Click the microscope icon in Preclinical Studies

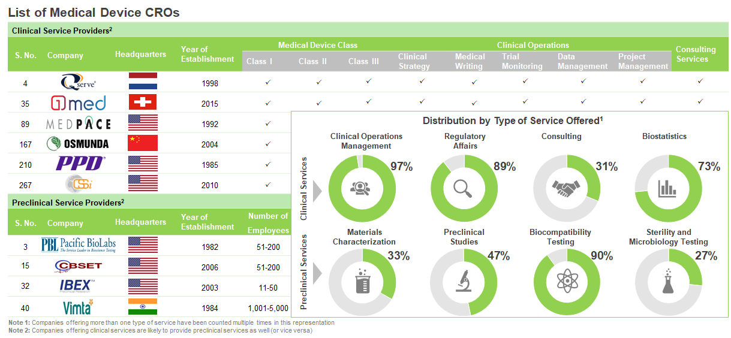point(463,282)
